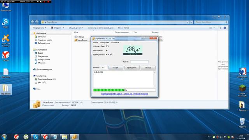Switch to SuperBonus coins taskbar button
Image resolution: width=249 pixels, height=140 pixels.
(x=74, y=136)
